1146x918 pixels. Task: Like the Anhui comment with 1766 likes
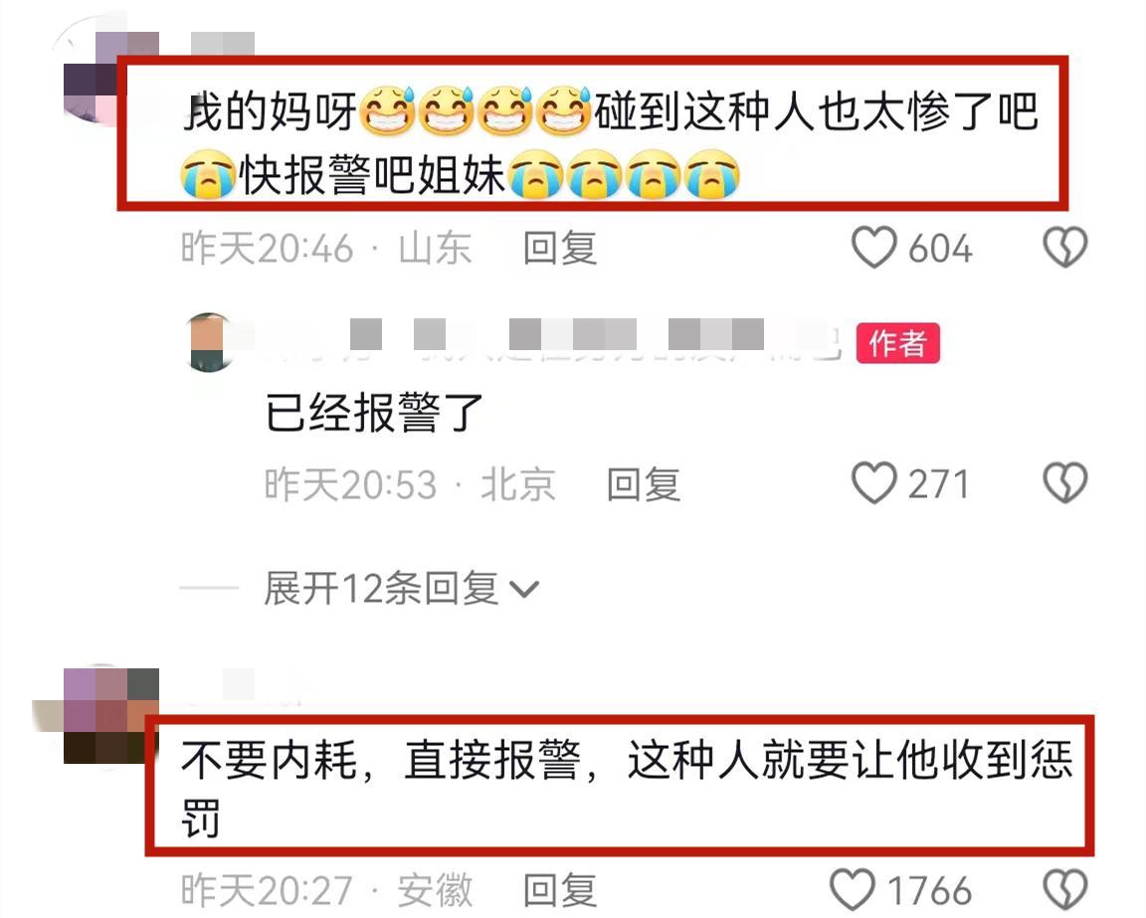[853, 889]
